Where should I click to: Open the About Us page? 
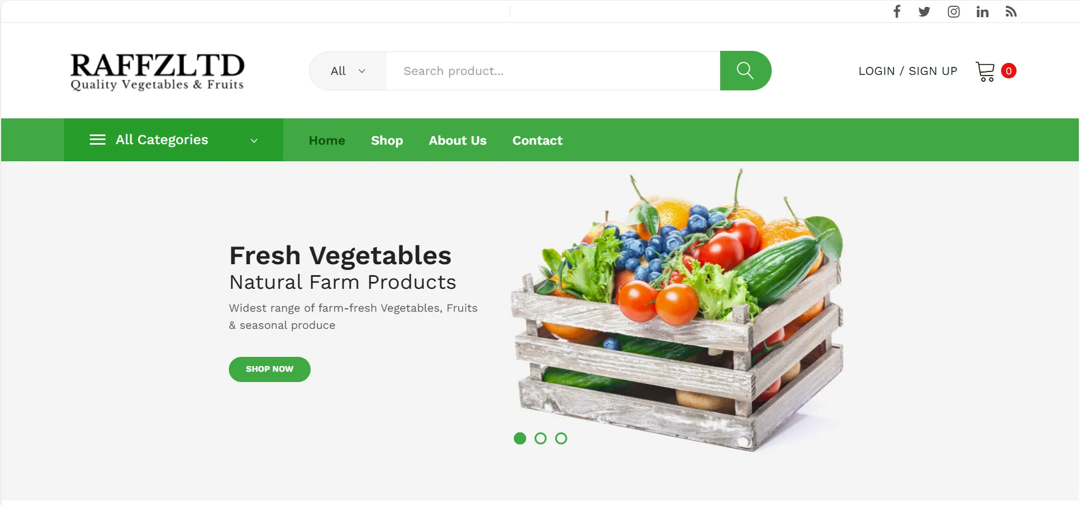click(458, 140)
